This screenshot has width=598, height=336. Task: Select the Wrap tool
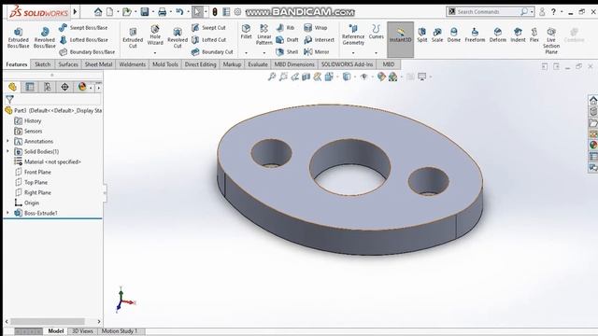[x=316, y=28]
